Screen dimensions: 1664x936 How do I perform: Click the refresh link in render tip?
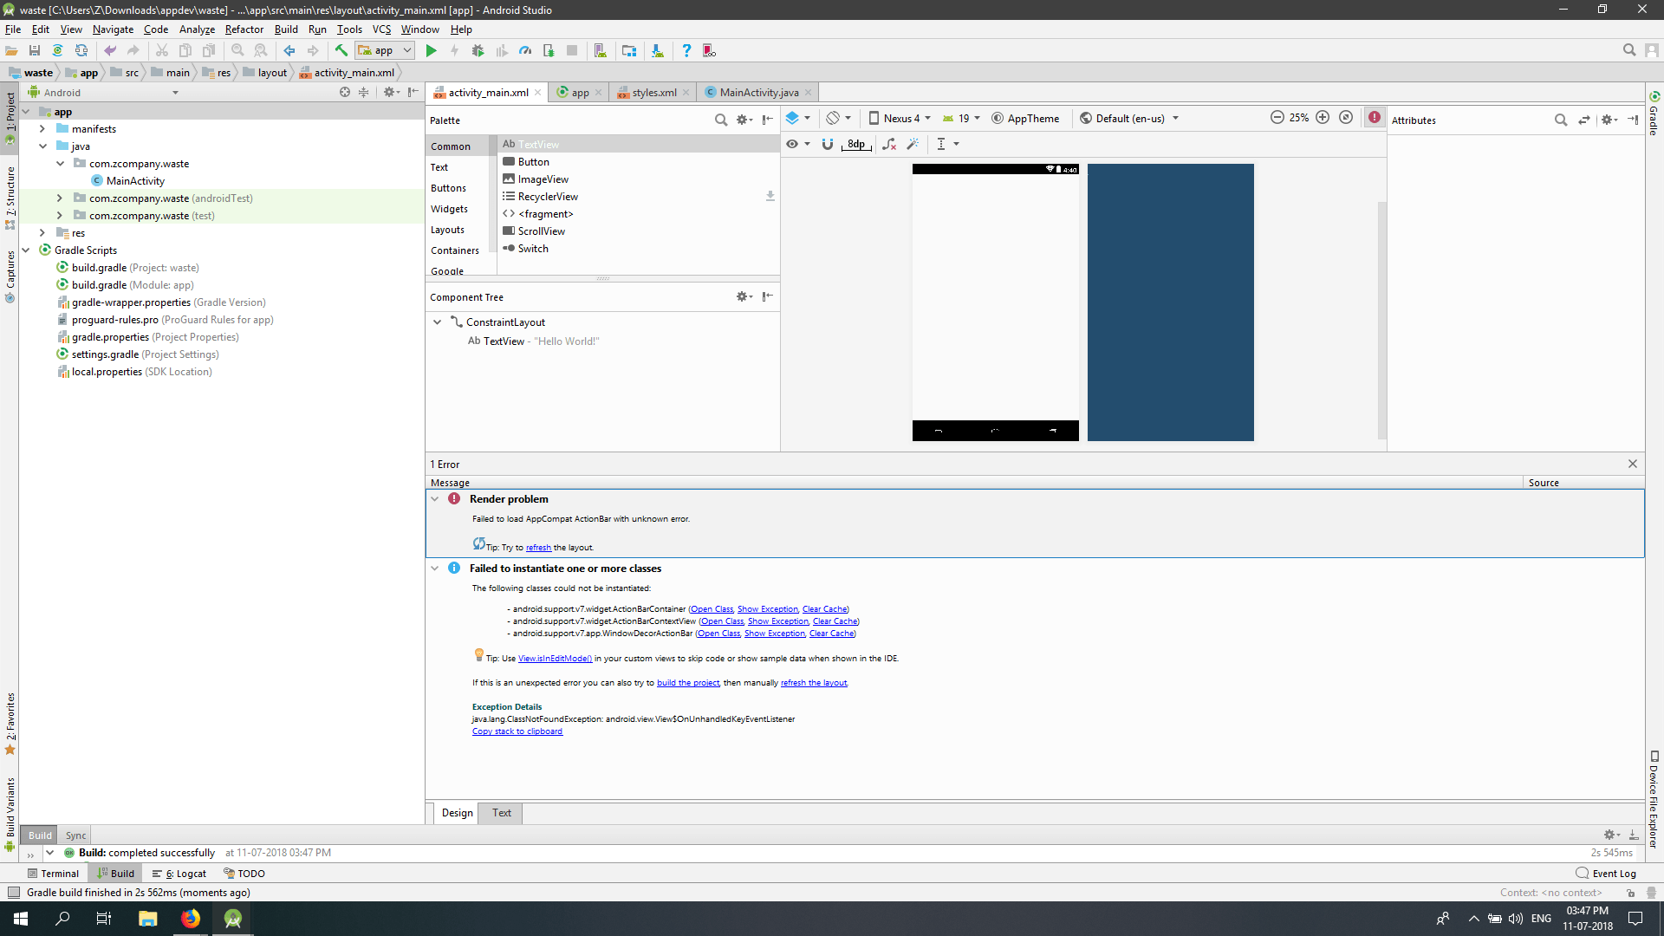click(538, 548)
